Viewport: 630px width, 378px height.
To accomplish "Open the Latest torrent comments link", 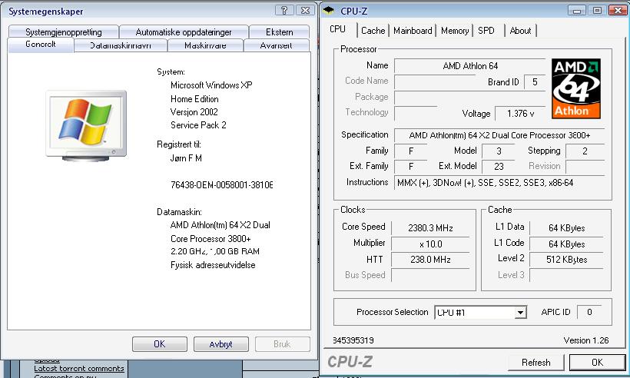I will point(79,368).
